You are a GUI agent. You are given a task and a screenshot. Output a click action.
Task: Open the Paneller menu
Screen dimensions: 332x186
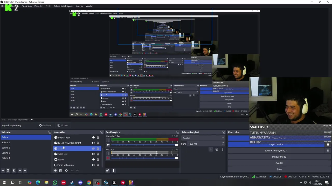point(38,6)
